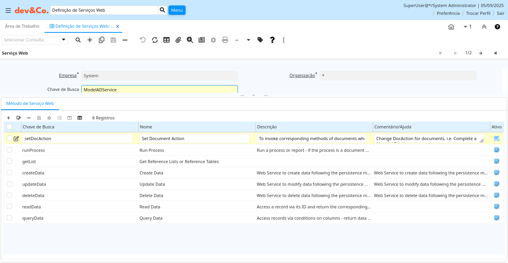Open attachments with the paperclip icon
Viewport: 508px width, 263px height.
pyautogui.click(x=178, y=40)
